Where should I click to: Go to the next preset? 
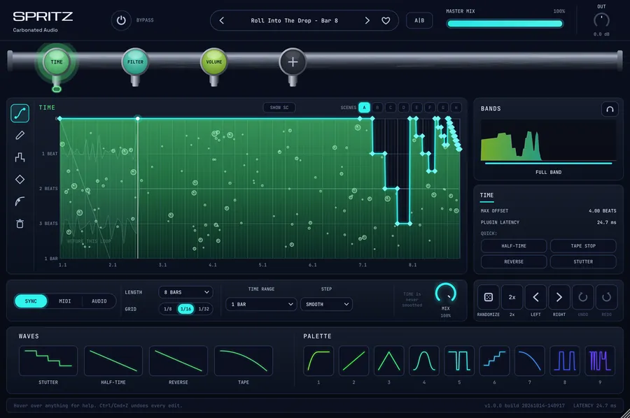[x=367, y=20]
